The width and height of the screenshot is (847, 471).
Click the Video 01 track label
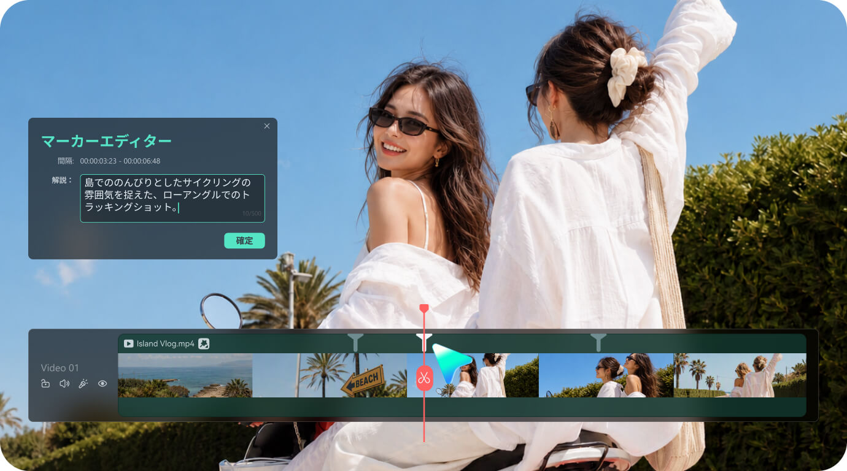pos(60,368)
